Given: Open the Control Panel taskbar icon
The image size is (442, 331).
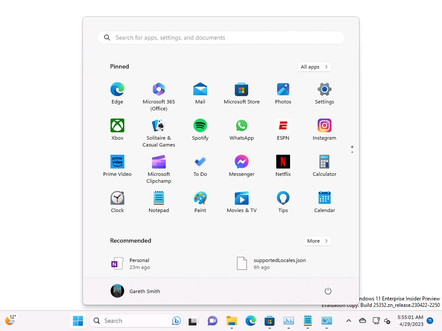Looking at the screenshot, I should pos(327,321).
